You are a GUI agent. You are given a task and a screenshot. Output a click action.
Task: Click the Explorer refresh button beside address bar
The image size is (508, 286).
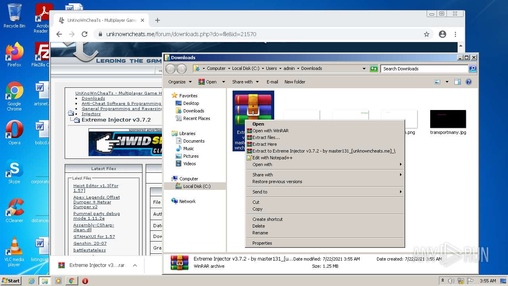click(x=374, y=68)
